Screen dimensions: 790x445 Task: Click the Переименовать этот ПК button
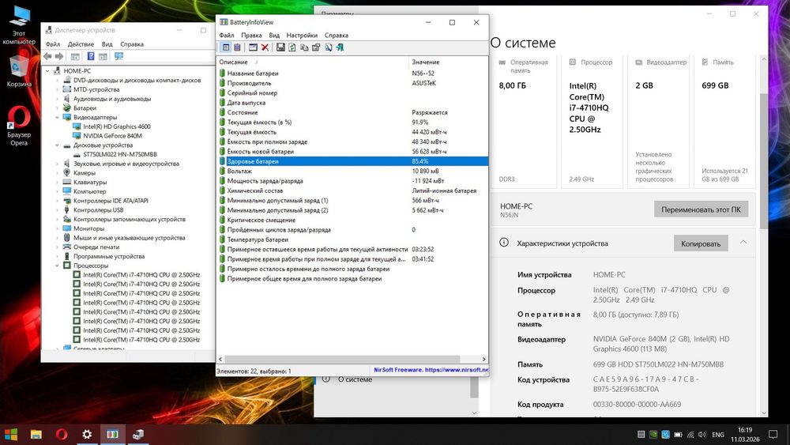[x=701, y=209]
